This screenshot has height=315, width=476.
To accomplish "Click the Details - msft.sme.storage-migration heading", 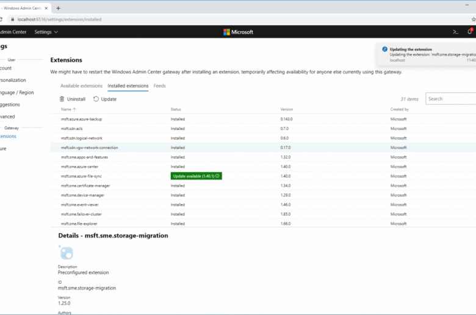I will tap(113, 236).
